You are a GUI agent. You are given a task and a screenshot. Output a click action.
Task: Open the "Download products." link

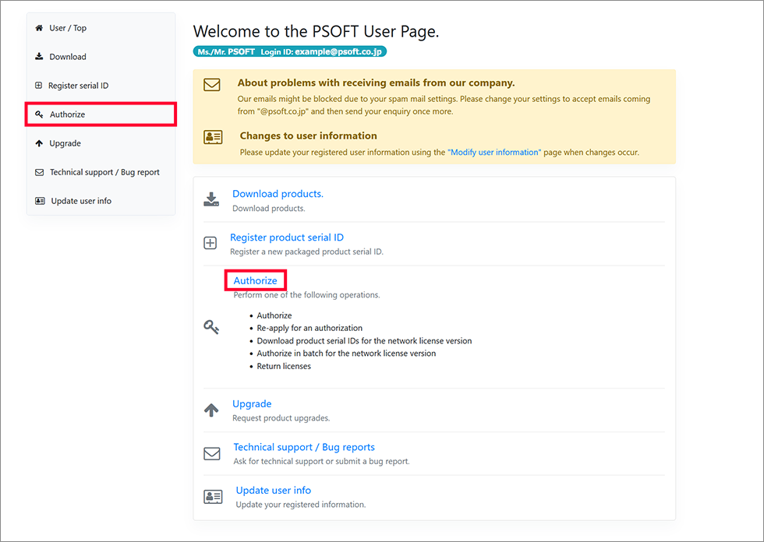pos(278,194)
